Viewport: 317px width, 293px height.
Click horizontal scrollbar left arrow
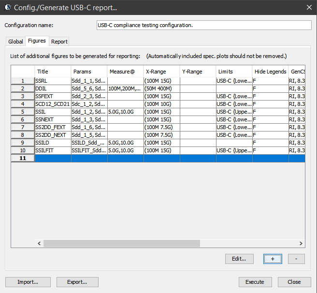point(15,244)
